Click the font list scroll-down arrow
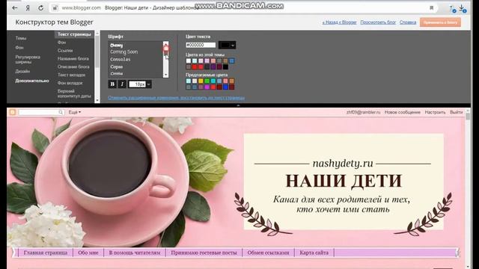The image size is (479, 269). pyautogui.click(x=165, y=75)
